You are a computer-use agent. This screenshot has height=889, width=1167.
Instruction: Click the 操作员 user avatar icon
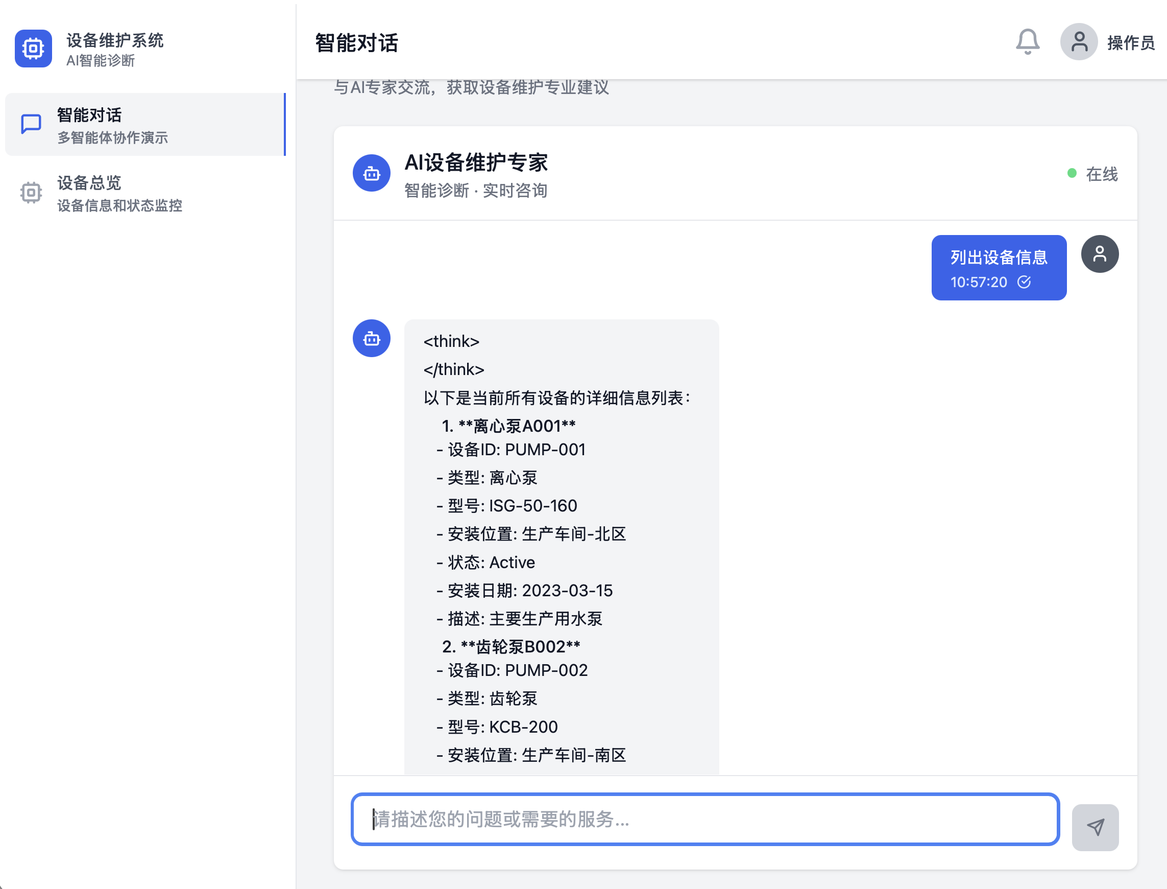(x=1078, y=42)
